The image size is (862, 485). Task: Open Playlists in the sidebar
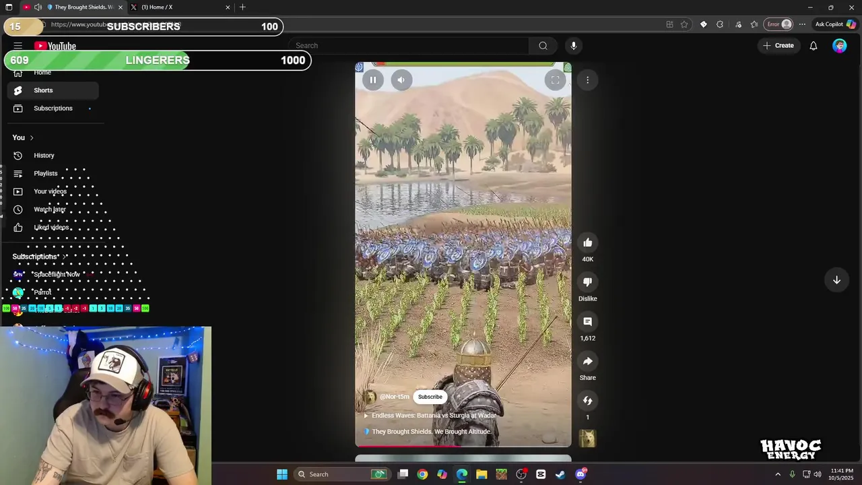pos(53,174)
